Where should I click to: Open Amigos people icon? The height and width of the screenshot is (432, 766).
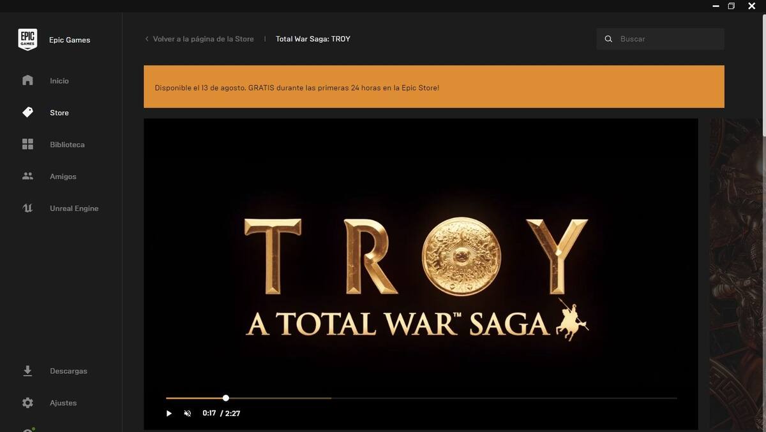tap(27, 176)
